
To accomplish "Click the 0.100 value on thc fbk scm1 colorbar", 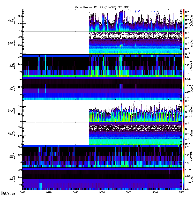I will coord(188,176).
